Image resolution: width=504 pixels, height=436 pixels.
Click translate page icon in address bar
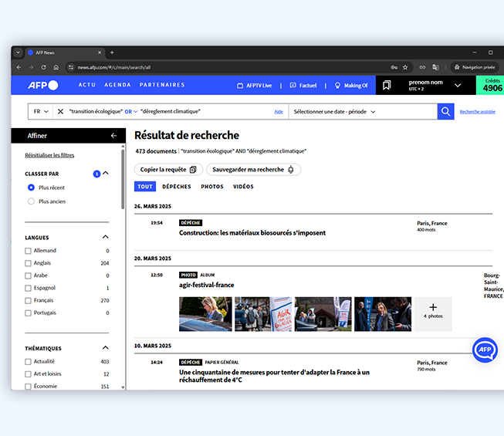coord(435,67)
